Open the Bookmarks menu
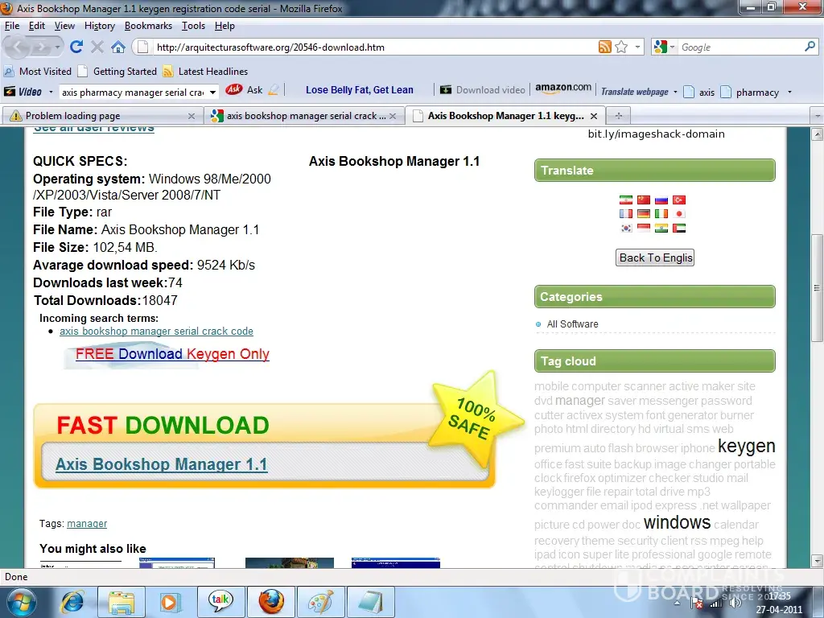 click(148, 26)
